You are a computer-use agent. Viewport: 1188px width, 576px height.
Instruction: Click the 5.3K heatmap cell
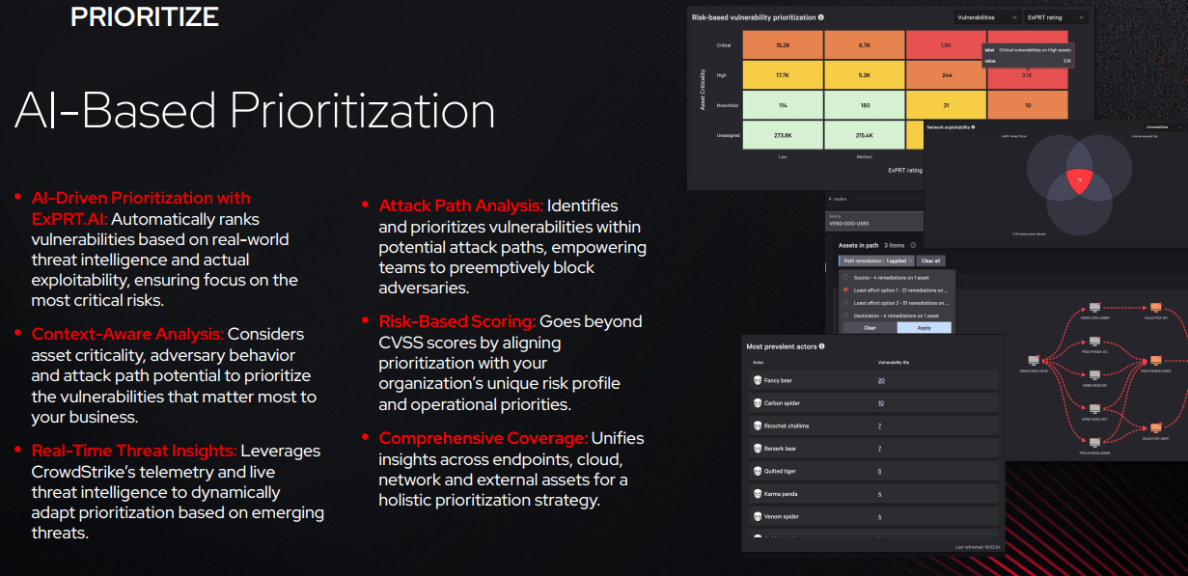point(864,74)
